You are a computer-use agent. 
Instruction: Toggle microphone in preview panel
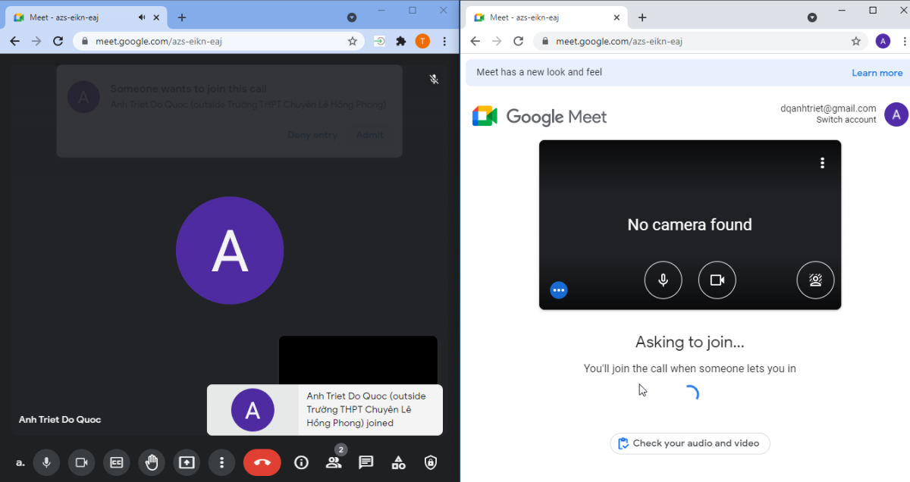point(664,280)
